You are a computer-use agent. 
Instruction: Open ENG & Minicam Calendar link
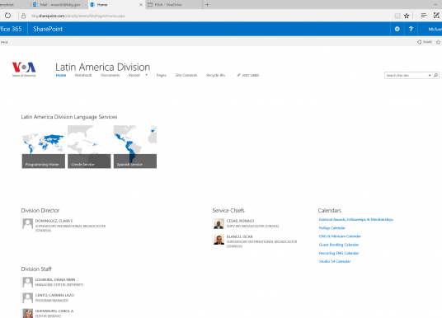(x=340, y=236)
